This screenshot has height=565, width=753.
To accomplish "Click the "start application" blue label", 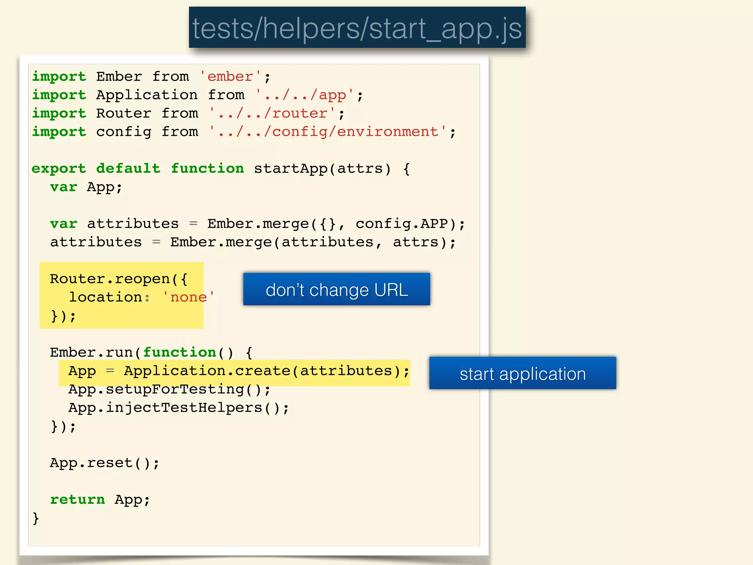I will [x=522, y=373].
